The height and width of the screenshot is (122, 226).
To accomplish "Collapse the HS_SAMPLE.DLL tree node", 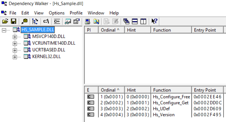I will pyautogui.click(x=4, y=30).
